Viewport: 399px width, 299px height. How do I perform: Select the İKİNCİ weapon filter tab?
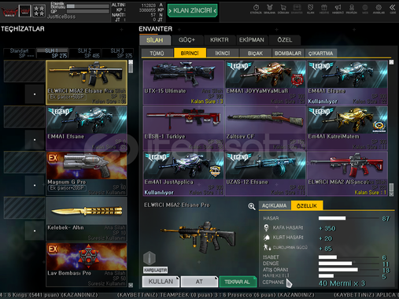click(x=223, y=54)
